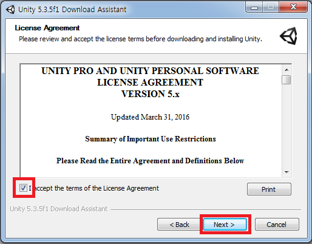The width and height of the screenshot is (312, 244).
Task: Click the 'License Agreement' page title
Action: [x=47, y=28]
